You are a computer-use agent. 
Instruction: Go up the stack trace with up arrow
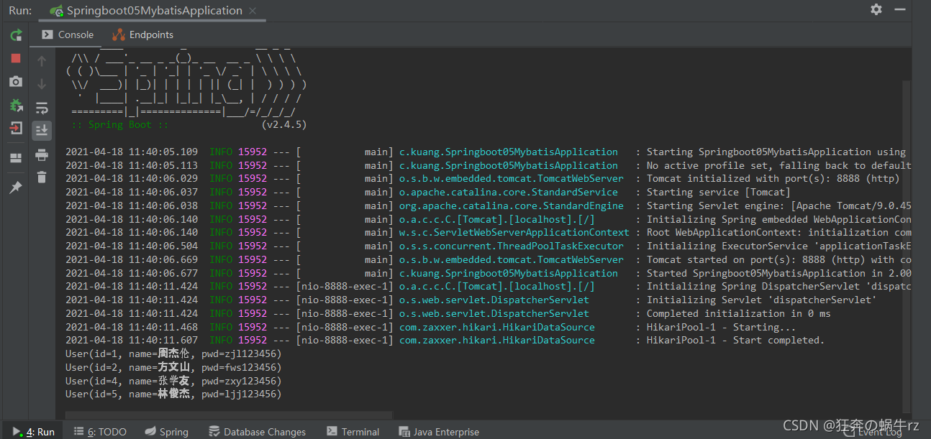(42, 62)
